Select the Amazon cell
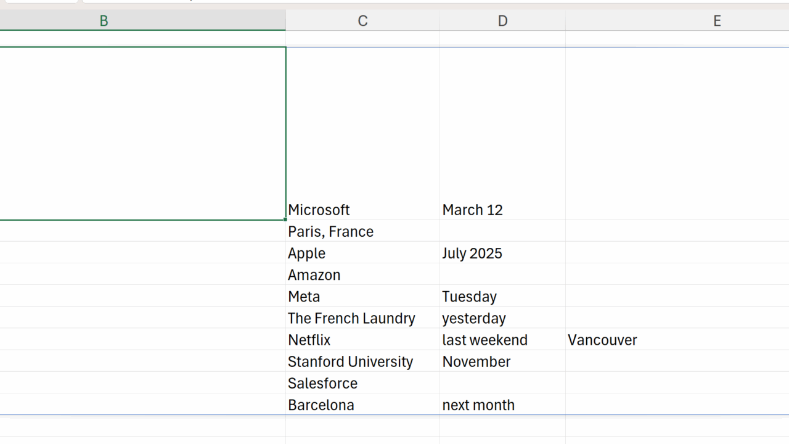The image size is (789, 444). point(362,274)
